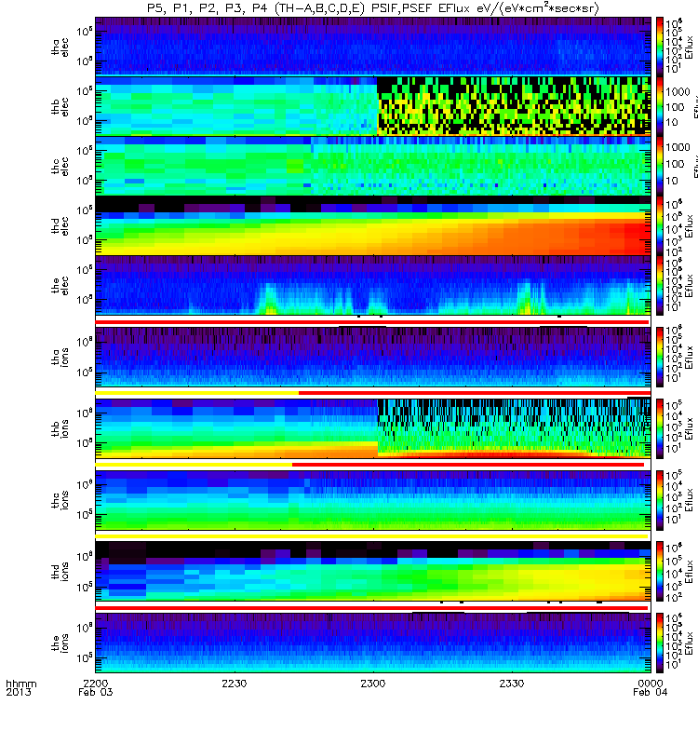Click the noisy black-green region in thb elec
Screen dimensions: 698x745
pos(514,106)
